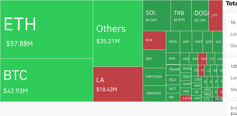Click the FARTCOIN tile
The width and height of the screenshot is (237, 116).
pyautogui.click(x=154, y=77)
